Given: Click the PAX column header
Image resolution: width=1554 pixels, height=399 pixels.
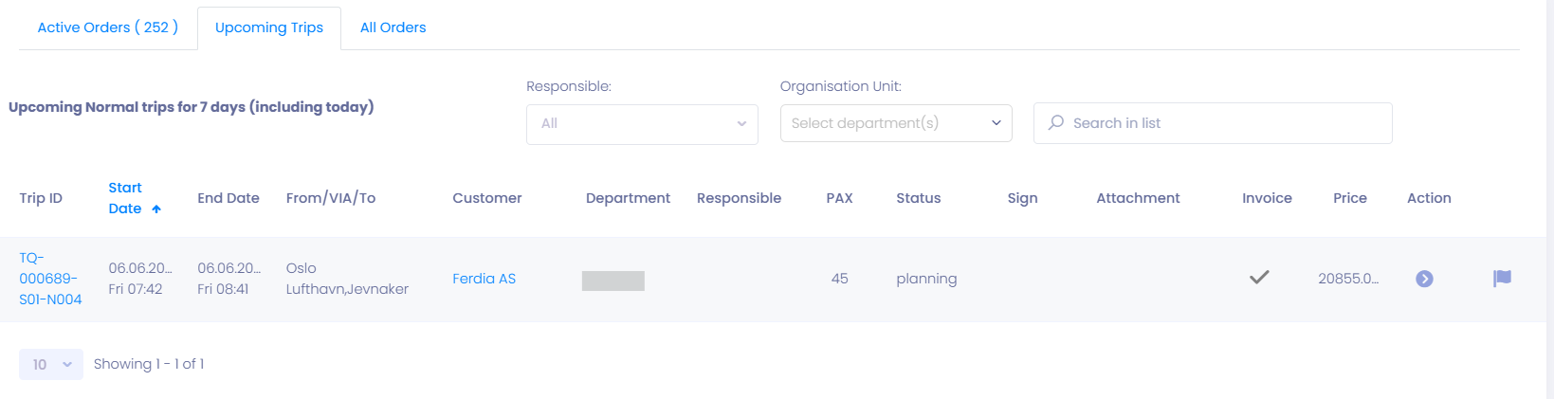Looking at the screenshot, I should click(839, 198).
